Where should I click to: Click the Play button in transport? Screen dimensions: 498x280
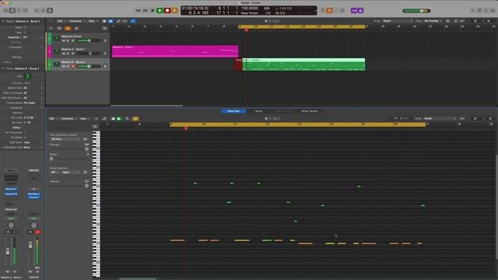(x=160, y=10)
